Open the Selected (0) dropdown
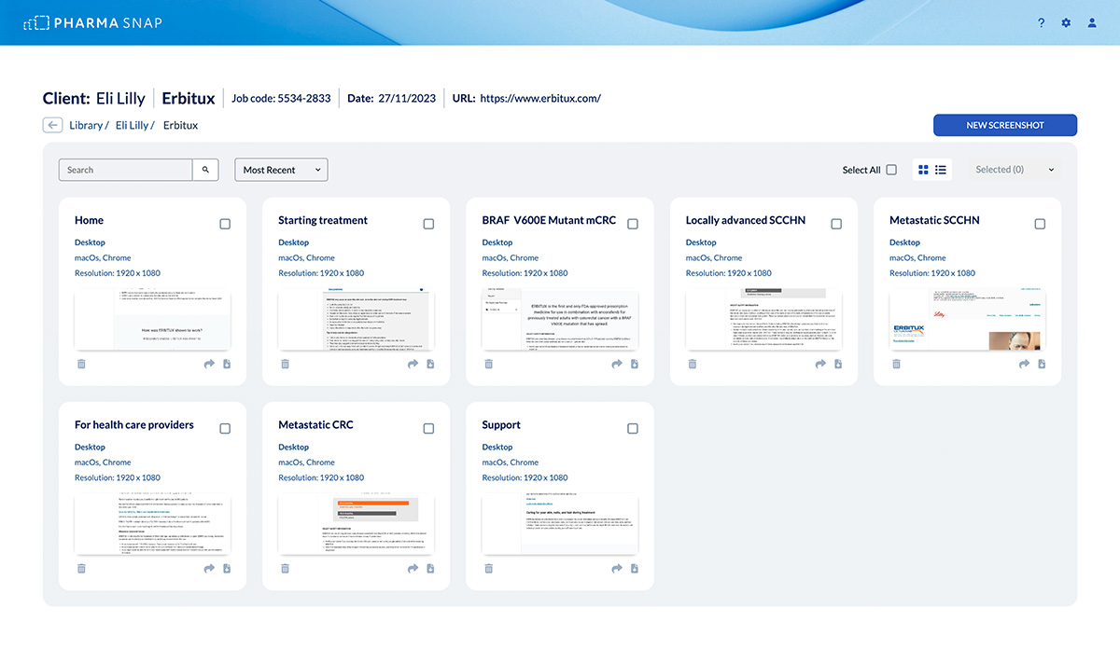This screenshot has height=649, width=1120. point(1015,170)
